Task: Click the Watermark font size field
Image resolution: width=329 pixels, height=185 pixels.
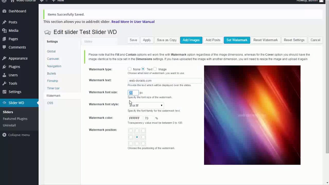Action: pyautogui.click(x=133, y=92)
